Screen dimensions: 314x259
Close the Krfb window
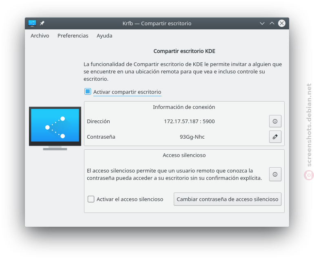(282, 23)
